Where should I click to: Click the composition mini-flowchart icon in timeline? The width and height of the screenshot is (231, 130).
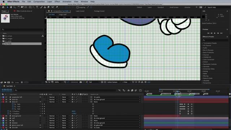[119, 90]
